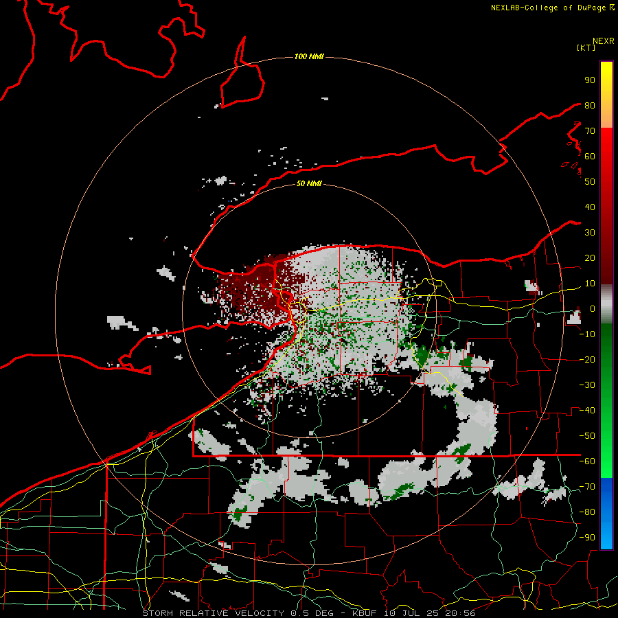The height and width of the screenshot is (618, 618).
Task: Click the 10 value on velocity scale
Action: [590, 284]
